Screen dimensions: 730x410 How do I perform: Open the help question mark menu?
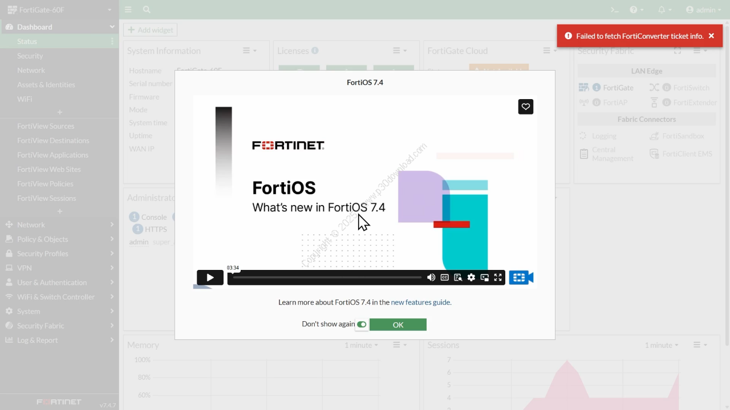[x=636, y=10]
